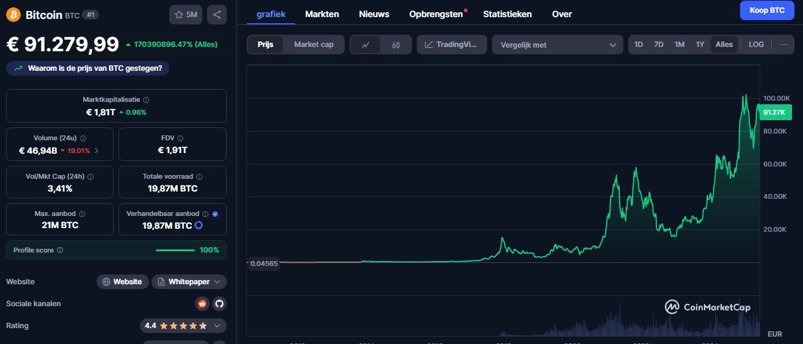Select the Prijs chart toggle

click(265, 45)
